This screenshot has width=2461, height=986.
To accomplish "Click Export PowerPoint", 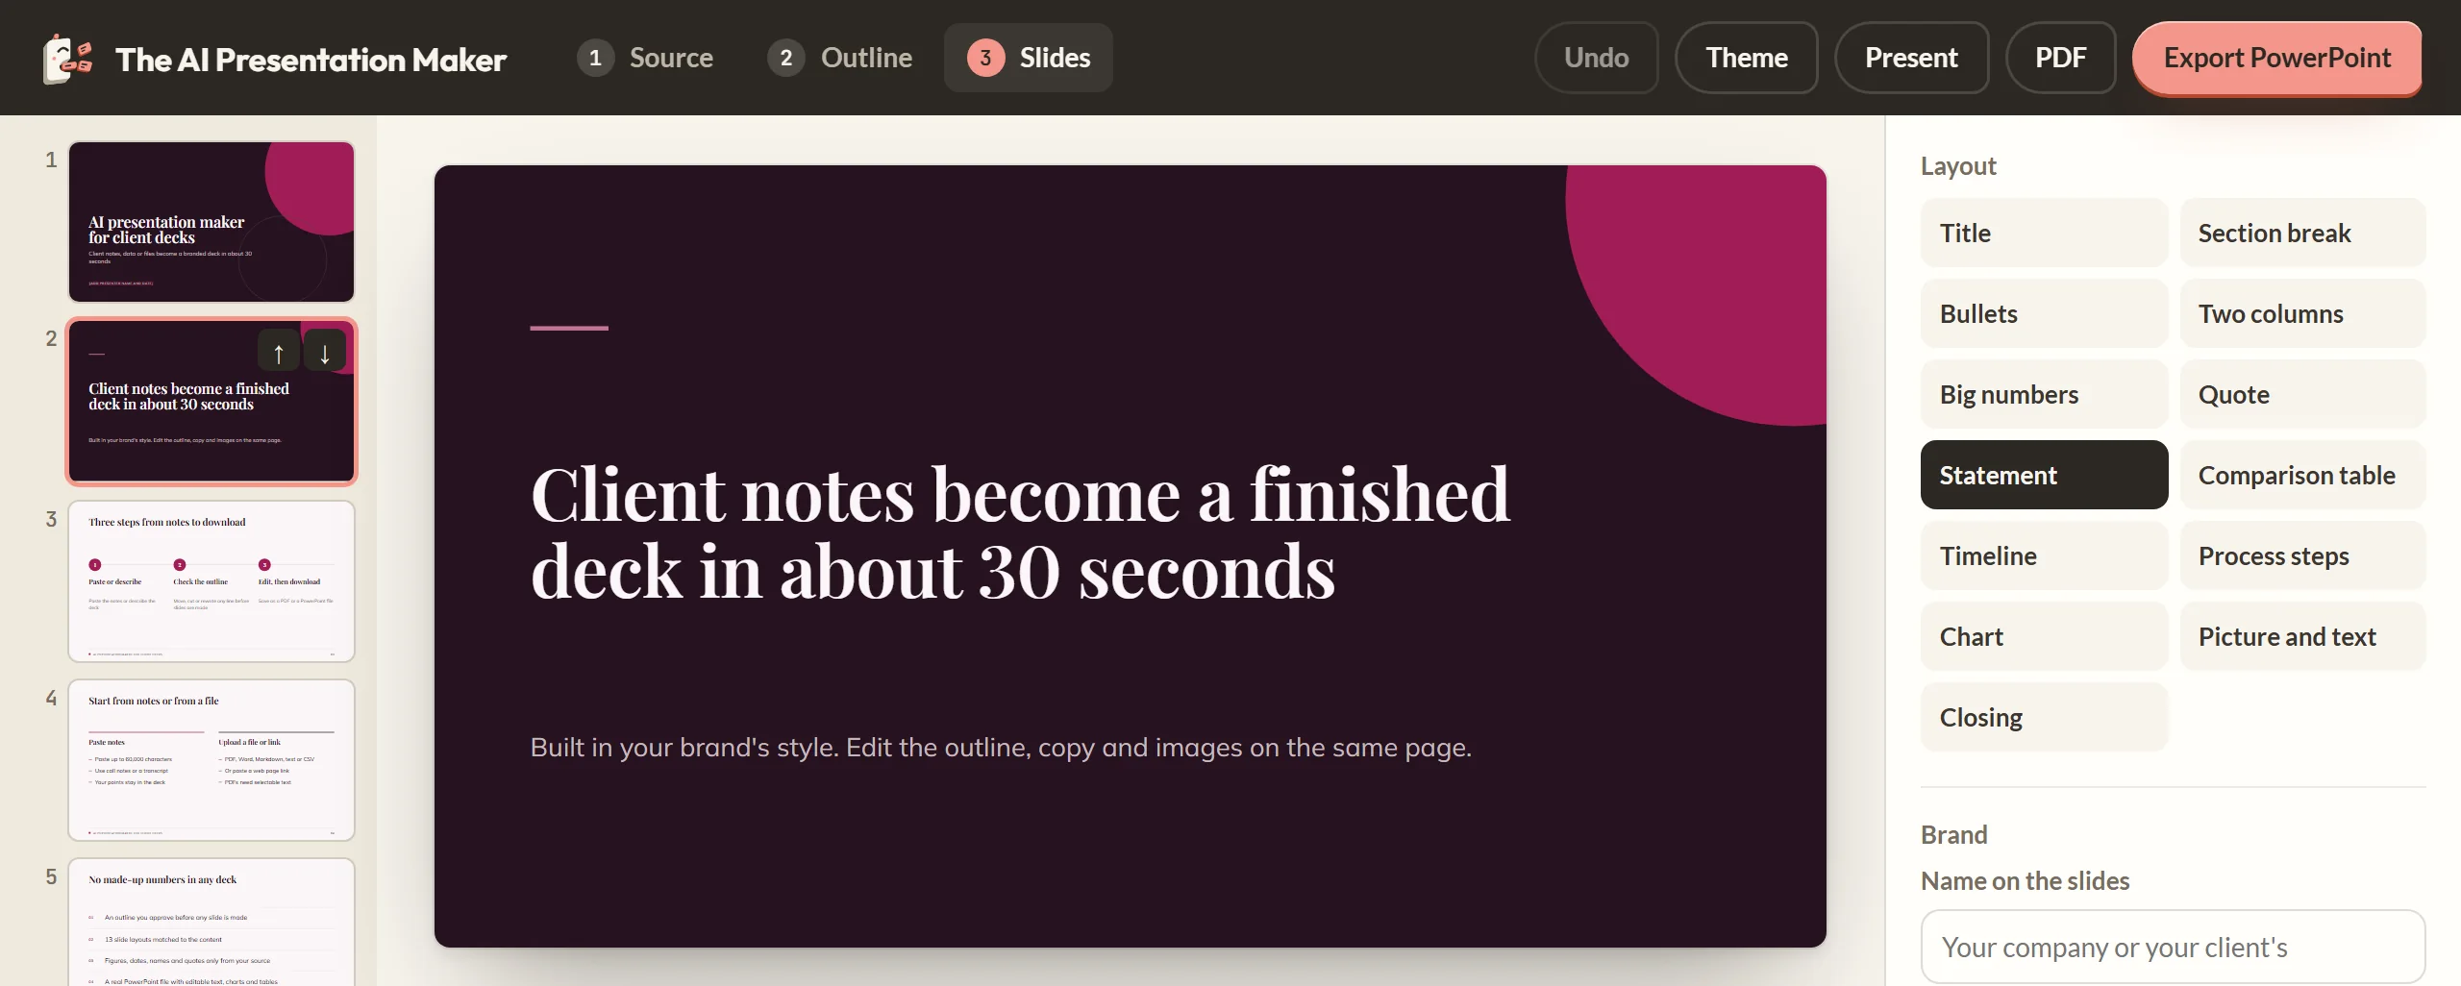I will coord(2276,58).
